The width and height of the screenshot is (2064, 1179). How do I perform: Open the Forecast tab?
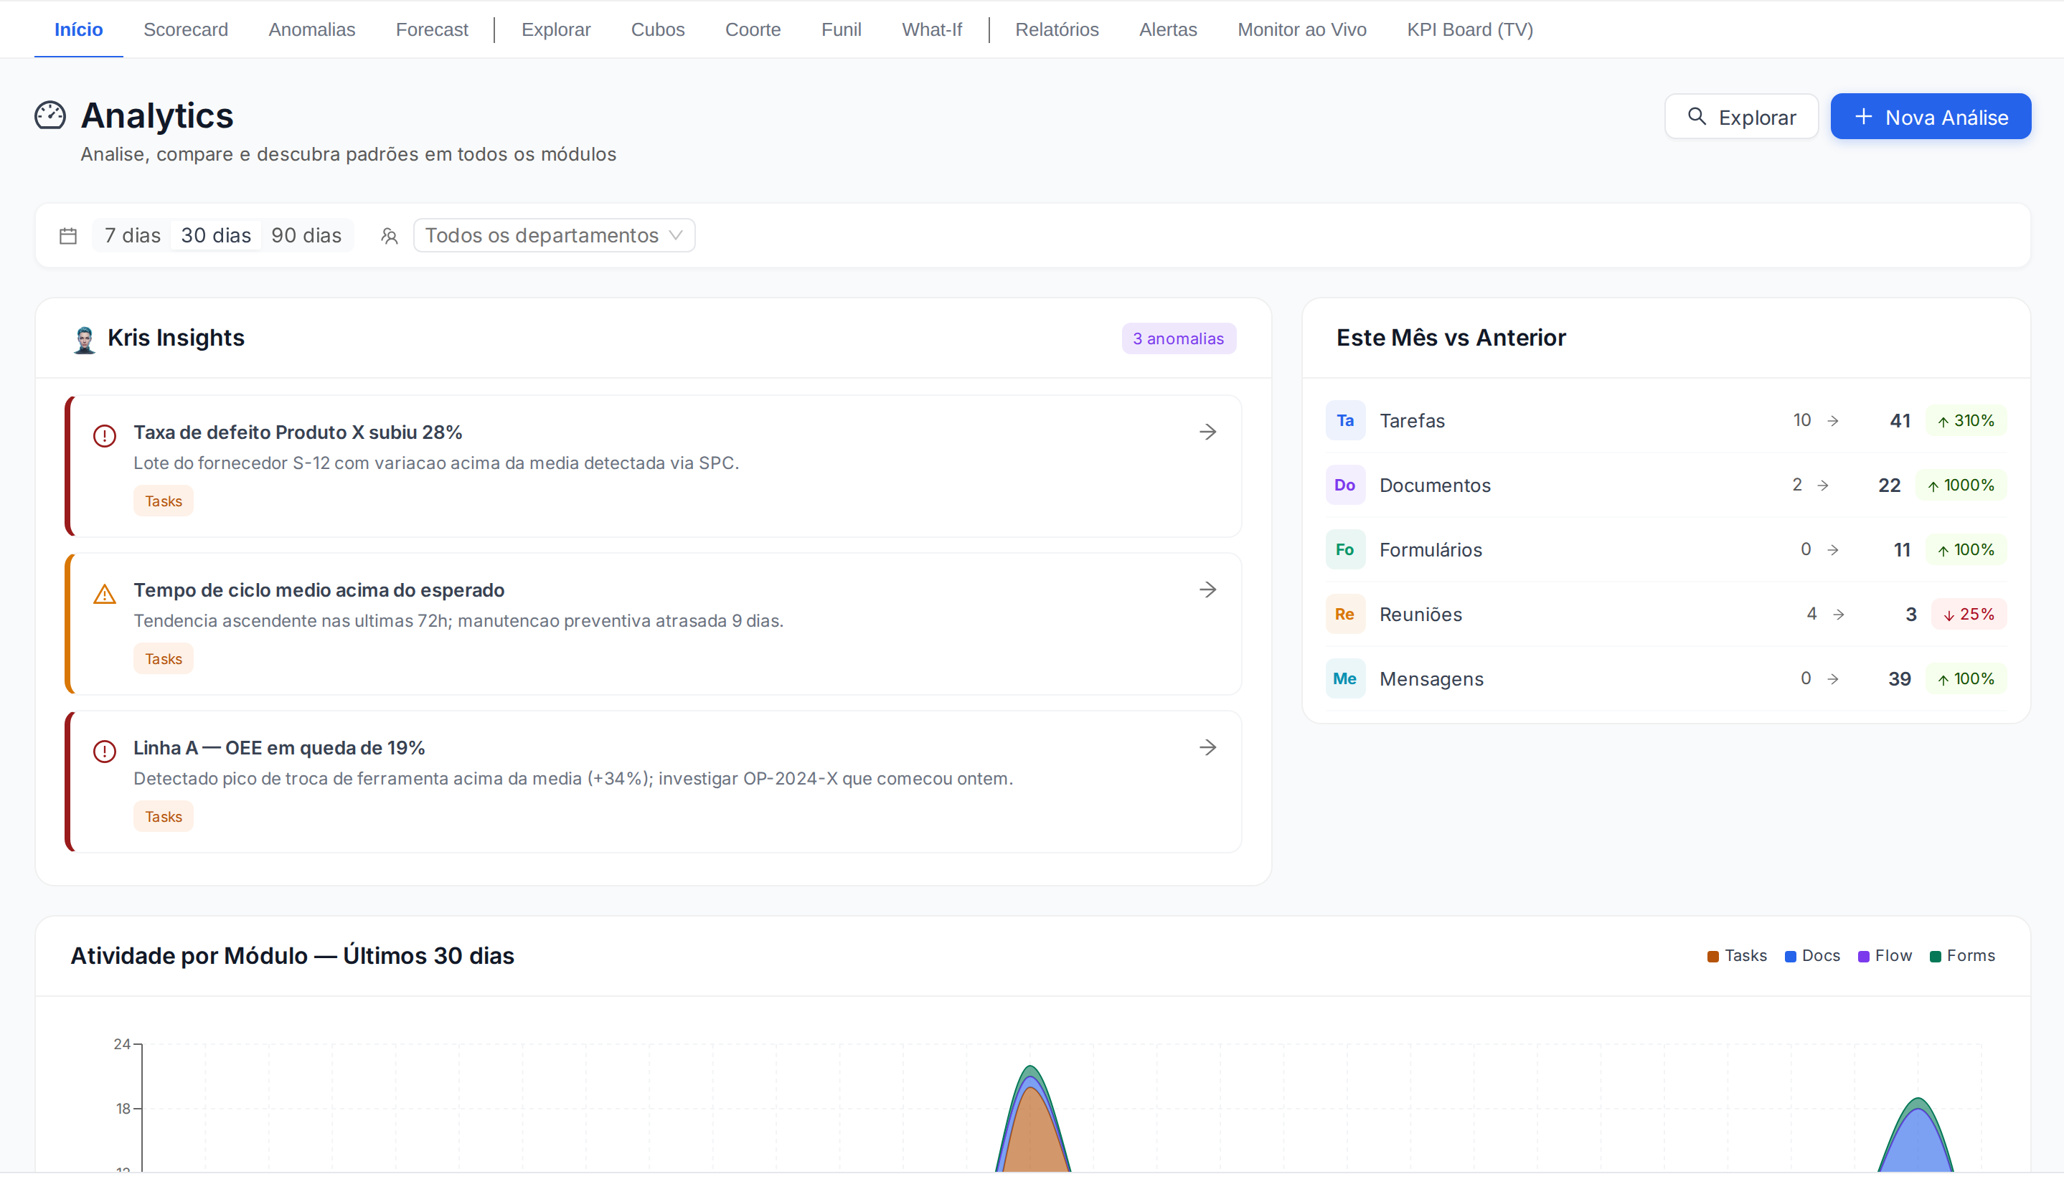(432, 29)
